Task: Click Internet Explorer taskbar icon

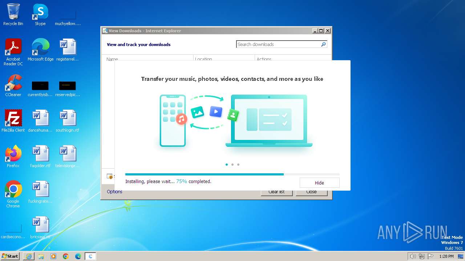Action: (x=29, y=256)
